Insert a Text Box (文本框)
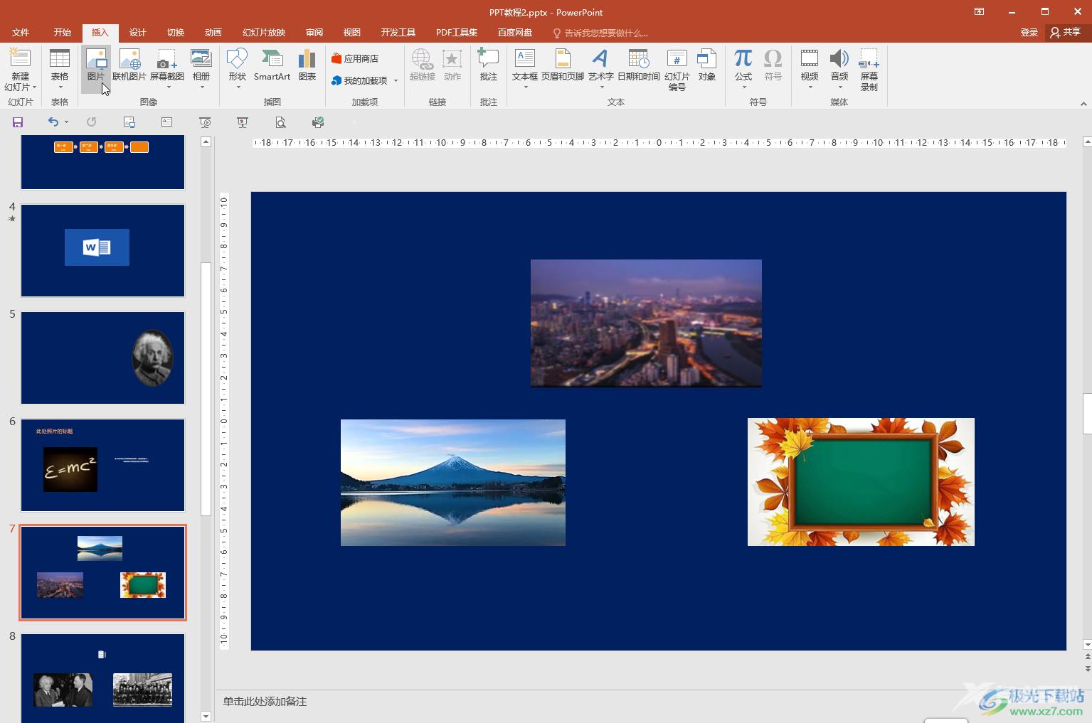 (x=525, y=64)
